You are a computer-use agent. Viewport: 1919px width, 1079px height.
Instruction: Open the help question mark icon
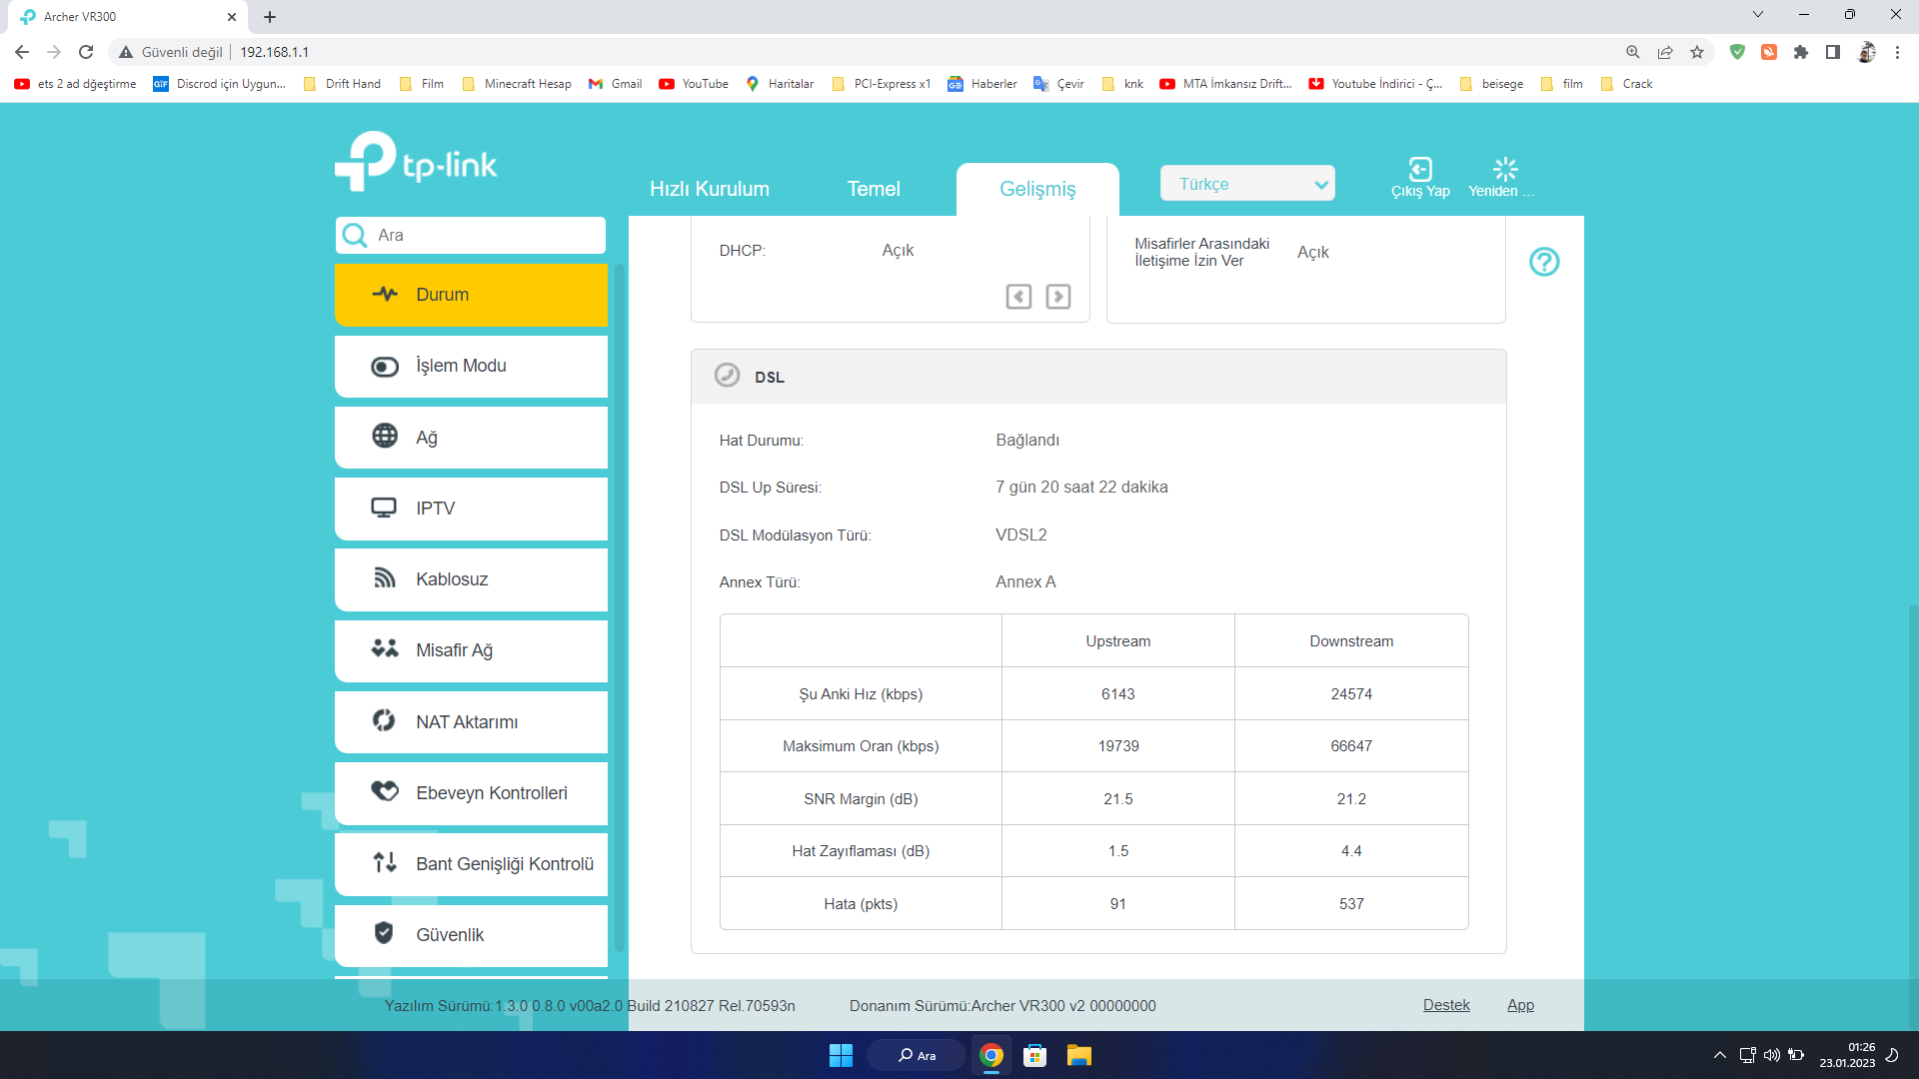(x=1544, y=262)
